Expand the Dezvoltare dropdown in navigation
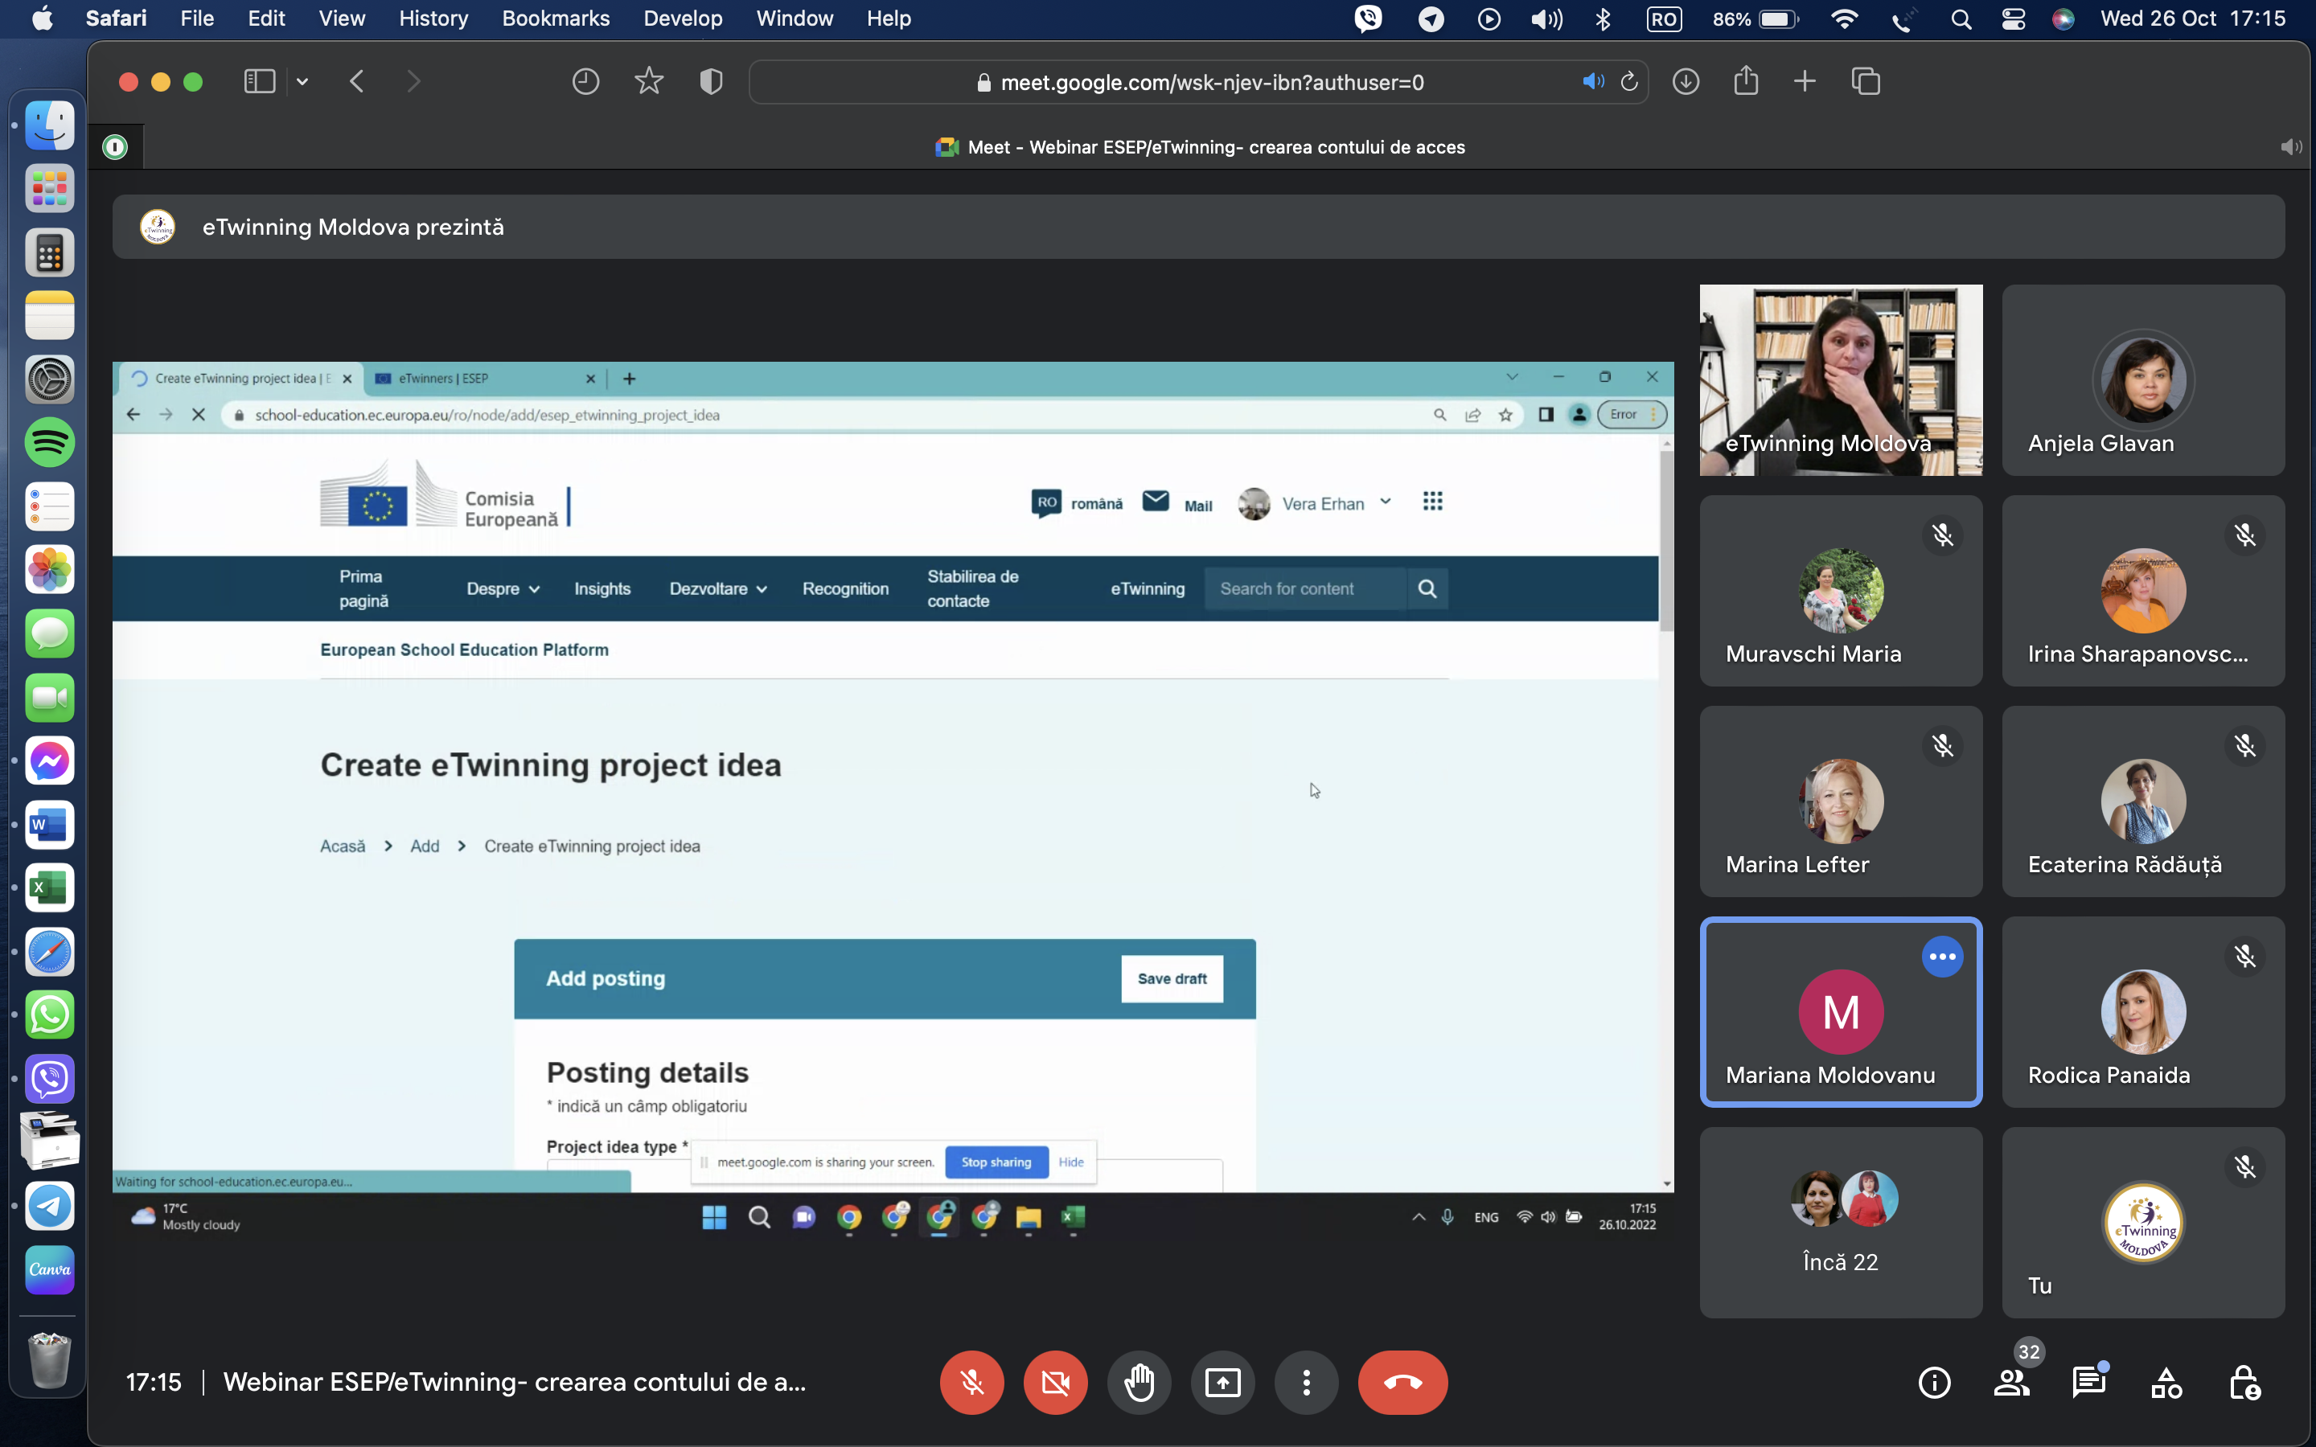The height and width of the screenshot is (1447, 2316). pos(718,588)
